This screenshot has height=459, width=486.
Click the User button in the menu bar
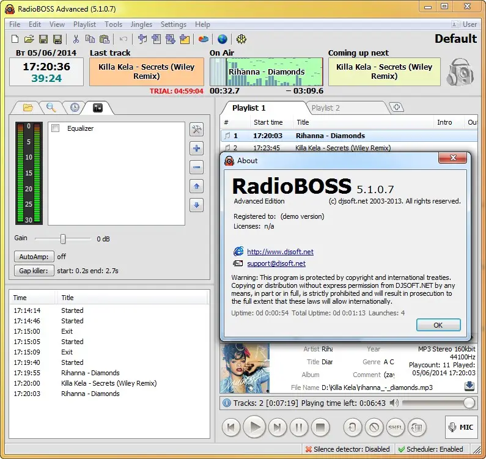click(x=464, y=24)
